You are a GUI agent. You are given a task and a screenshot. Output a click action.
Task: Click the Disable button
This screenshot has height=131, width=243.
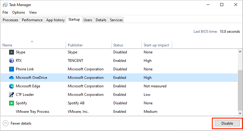coord(227,123)
